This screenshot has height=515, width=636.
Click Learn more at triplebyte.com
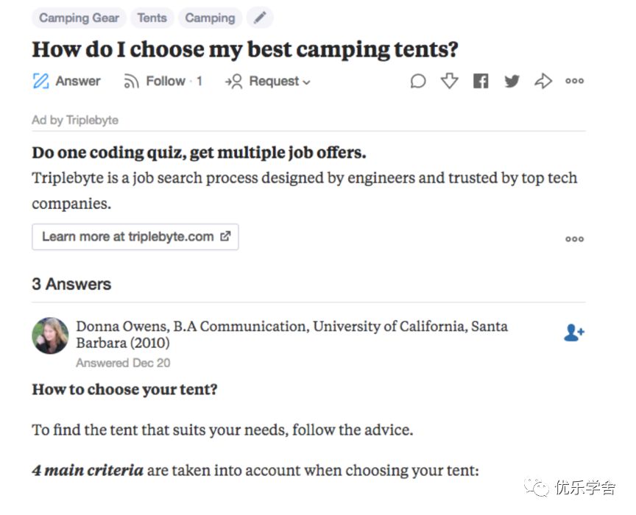[x=135, y=237]
